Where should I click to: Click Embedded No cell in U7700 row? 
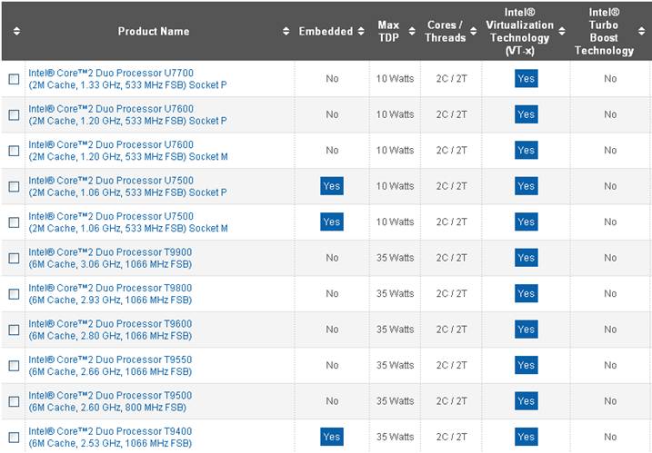332,78
